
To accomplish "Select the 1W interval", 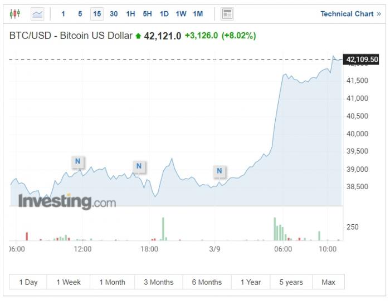I will pyautogui.click(x=181, y=14).
